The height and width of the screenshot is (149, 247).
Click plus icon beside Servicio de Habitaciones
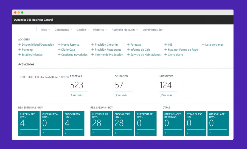[x=128, y=55]
